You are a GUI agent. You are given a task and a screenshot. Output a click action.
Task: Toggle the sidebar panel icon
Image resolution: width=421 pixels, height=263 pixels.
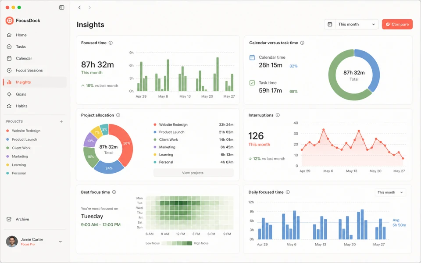tap(61, 7)
